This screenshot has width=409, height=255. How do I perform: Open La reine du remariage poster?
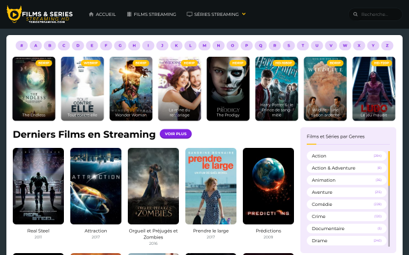180,89
